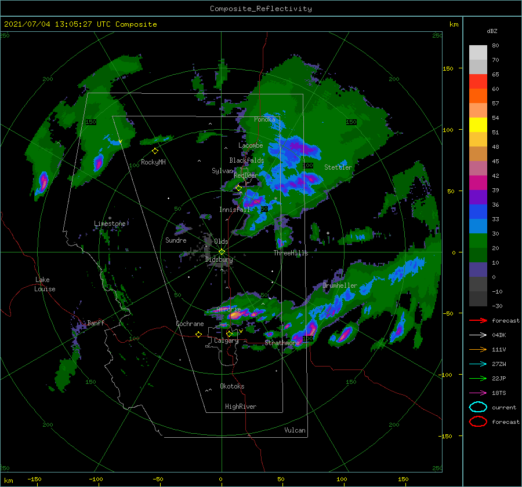
Task: Click the yellow diamond marker below Cochrane
Action: pyautogui.click(x=198, y=334)
